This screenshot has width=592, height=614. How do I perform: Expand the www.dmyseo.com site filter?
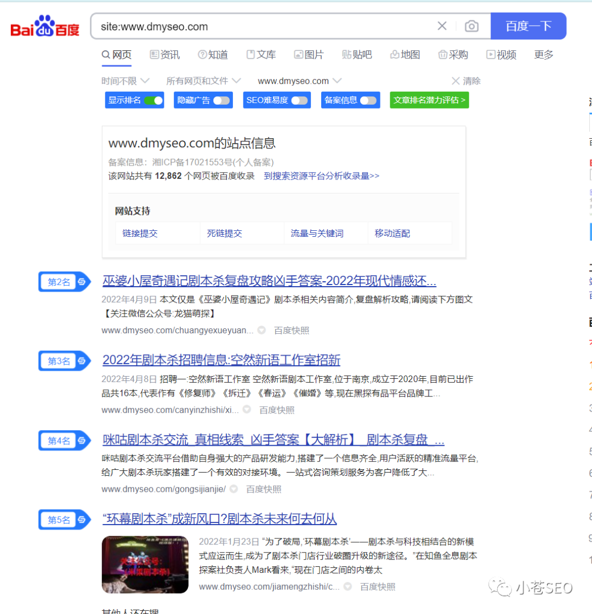click(x=299, y=81)
